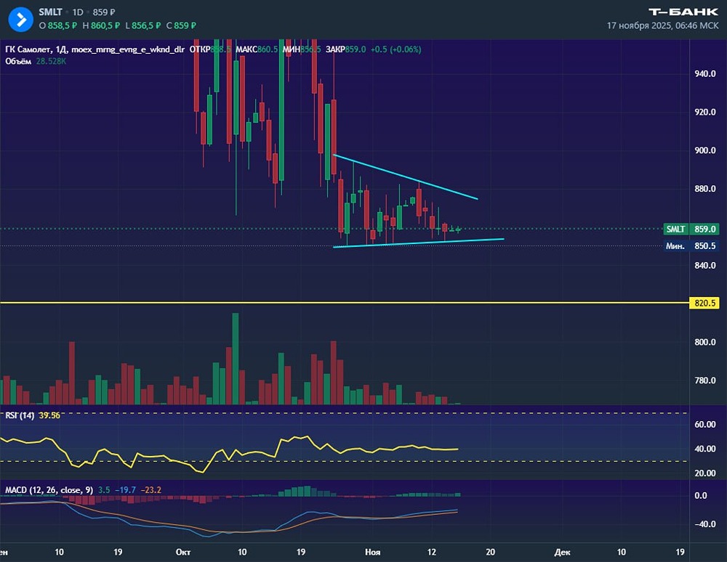Click the 940.0 price axis label
The image size is (727, 562).
(x=704, y=73)
